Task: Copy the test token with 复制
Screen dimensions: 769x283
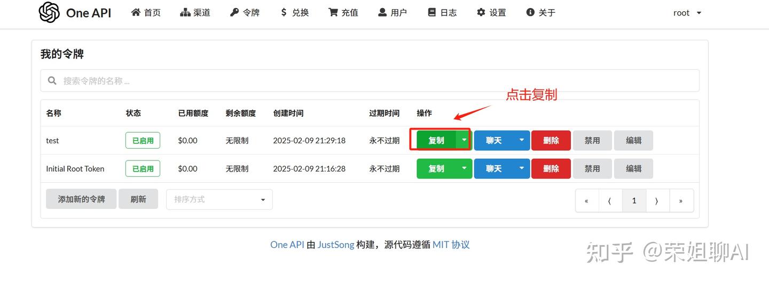Action: pyautogui.click(x=436, y=140)
